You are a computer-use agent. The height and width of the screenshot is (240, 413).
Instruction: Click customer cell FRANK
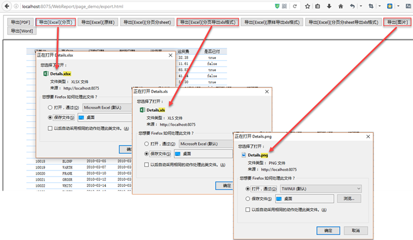coord(67,174)
